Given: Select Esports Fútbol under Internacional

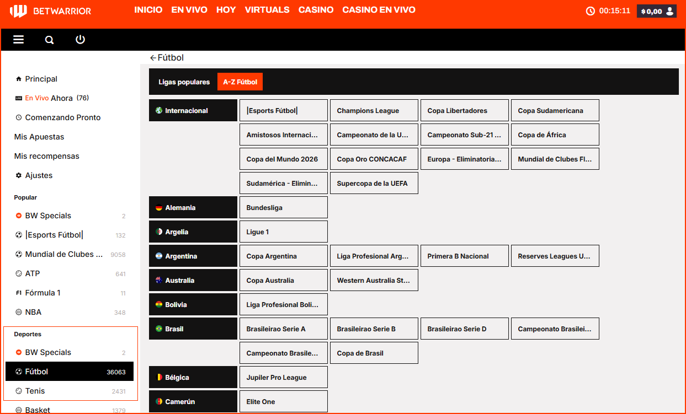Looking at the screenshot, I should (284, 110).
